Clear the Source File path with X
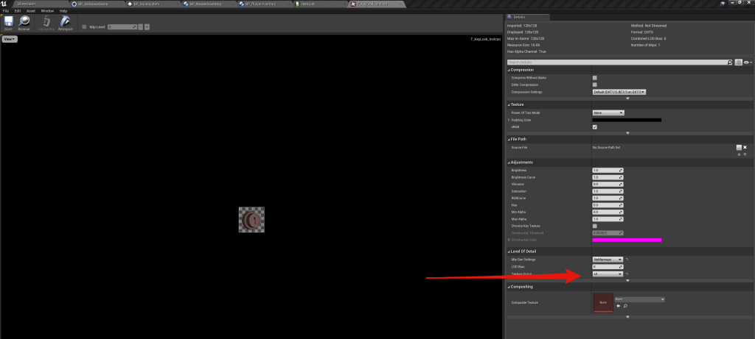The width and height of the screenshot is (755, 339). point(745,148)
